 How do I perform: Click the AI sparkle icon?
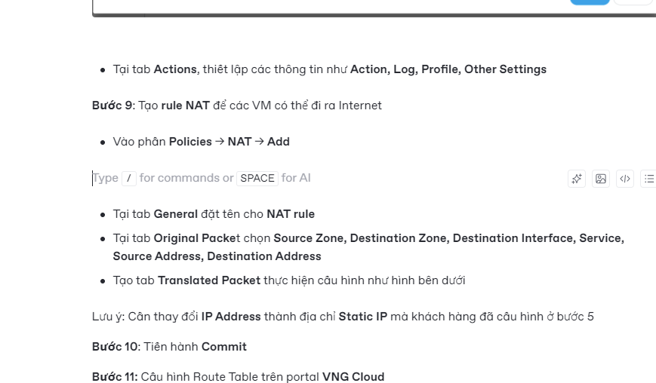click(577, 179)
